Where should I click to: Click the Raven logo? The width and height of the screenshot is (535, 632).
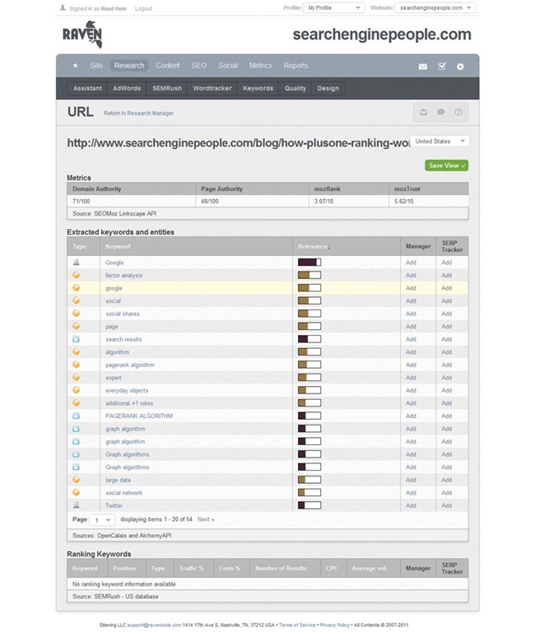[x=82, y=35]
